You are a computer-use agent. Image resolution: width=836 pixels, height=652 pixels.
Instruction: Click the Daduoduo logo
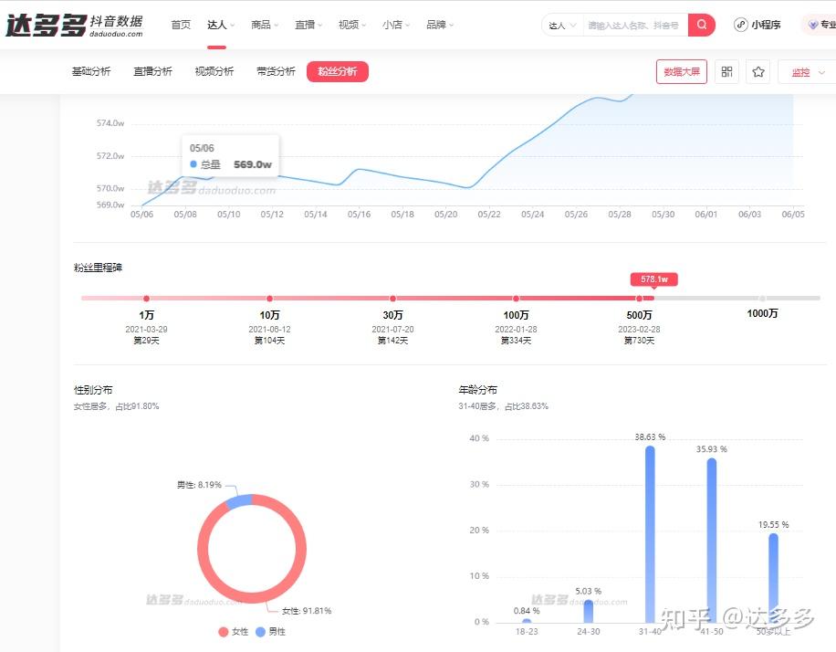click(x=74, y=25)
